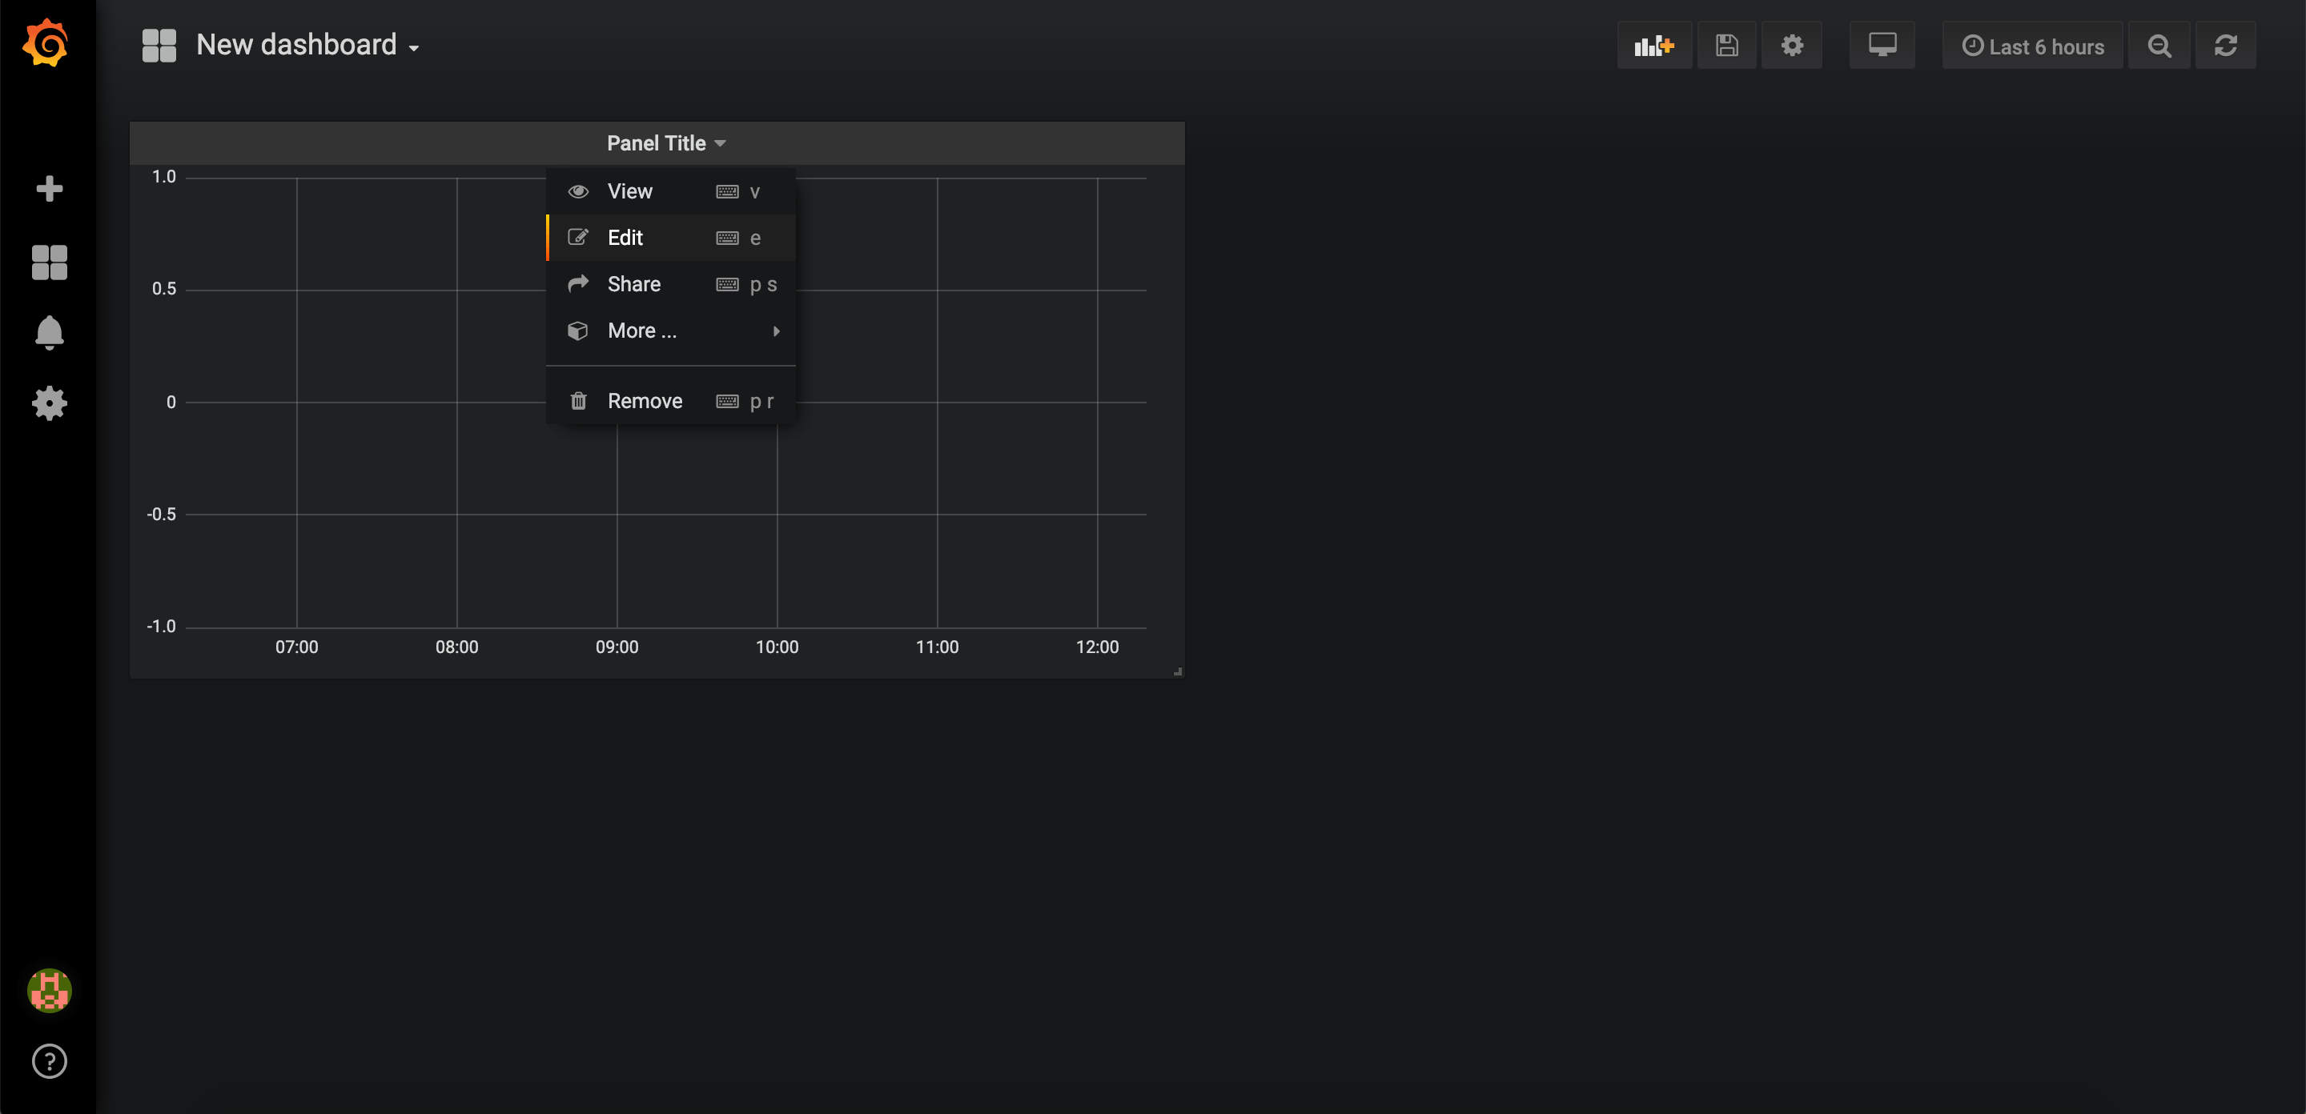Click the Grafana logo

(x=46, y=43)
